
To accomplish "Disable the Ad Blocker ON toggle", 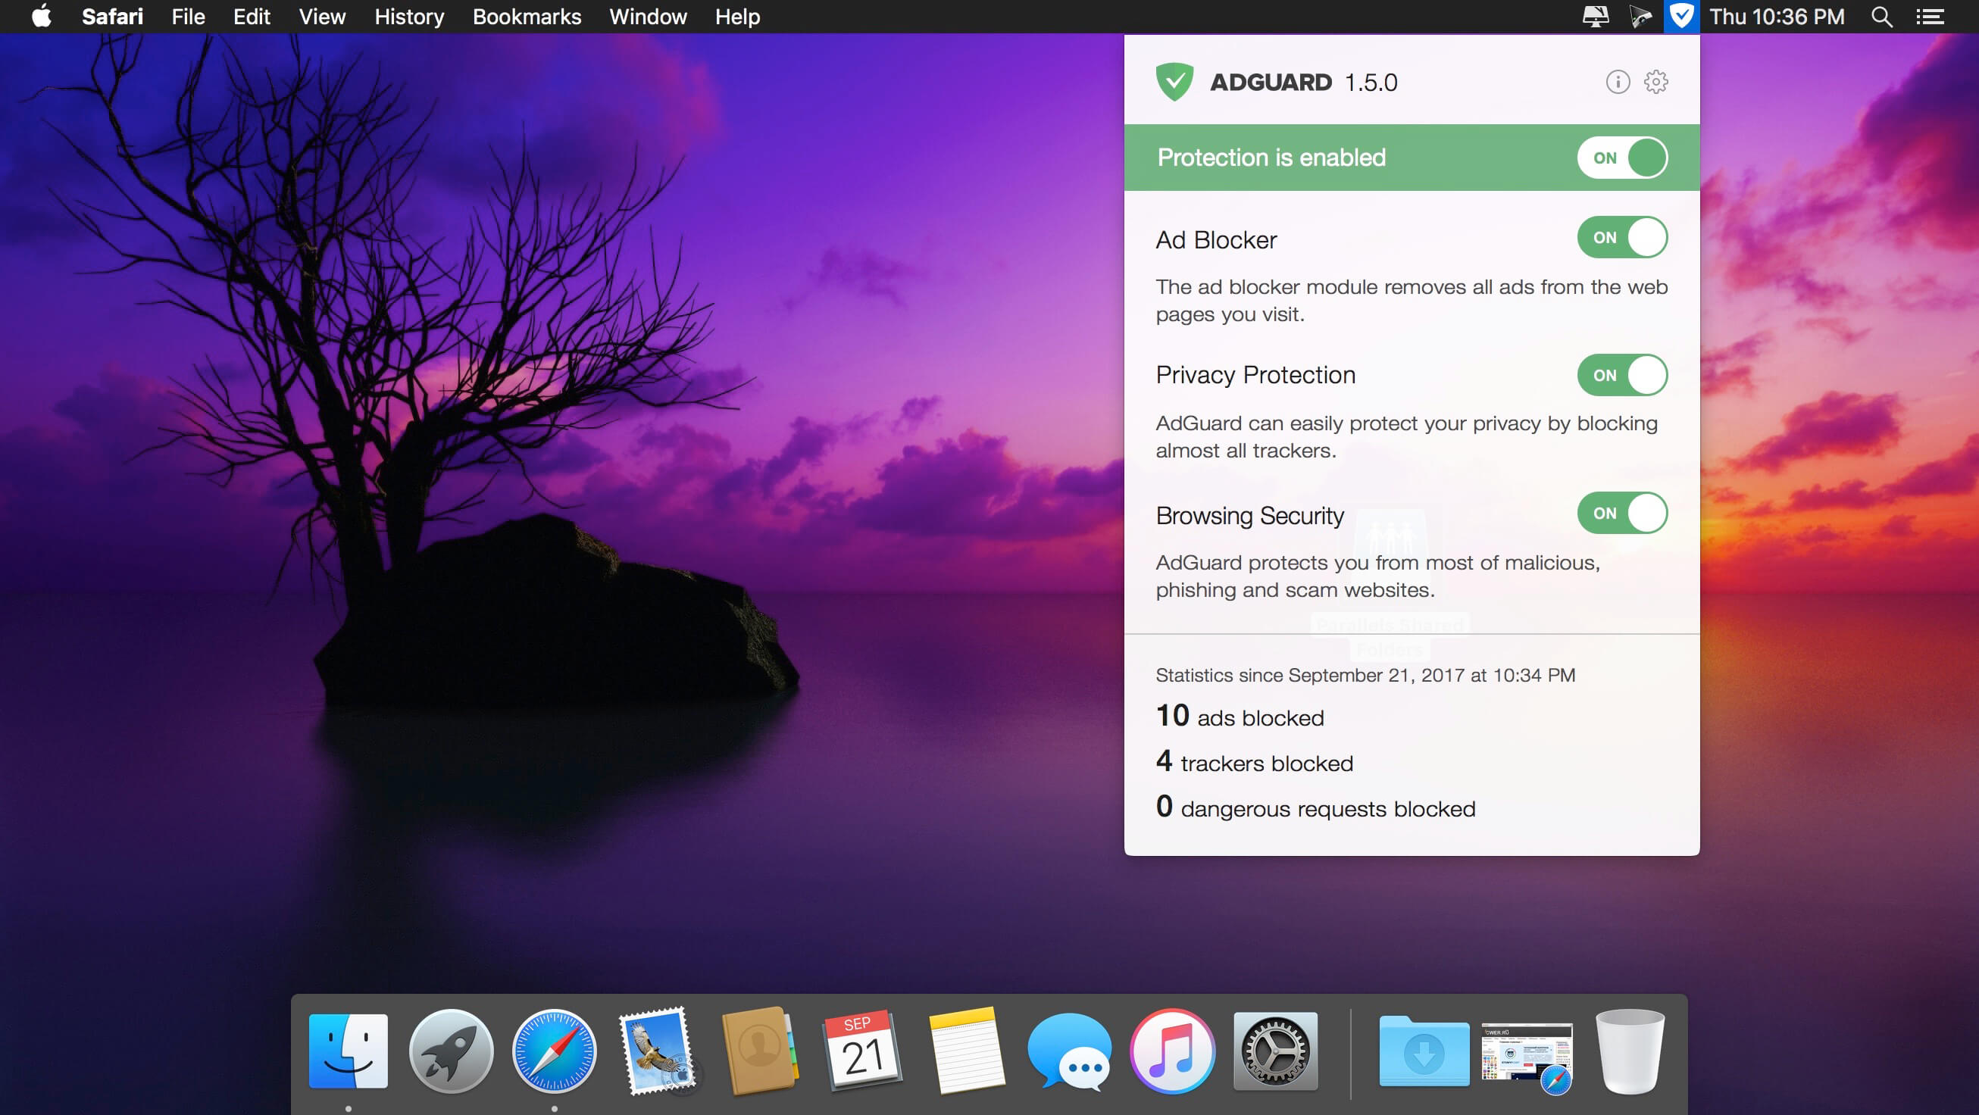I will pyautogui.click(x=1624, y=236).
